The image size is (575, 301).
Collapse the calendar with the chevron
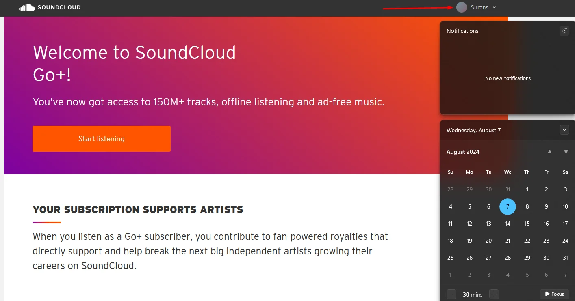click(564, 130)
